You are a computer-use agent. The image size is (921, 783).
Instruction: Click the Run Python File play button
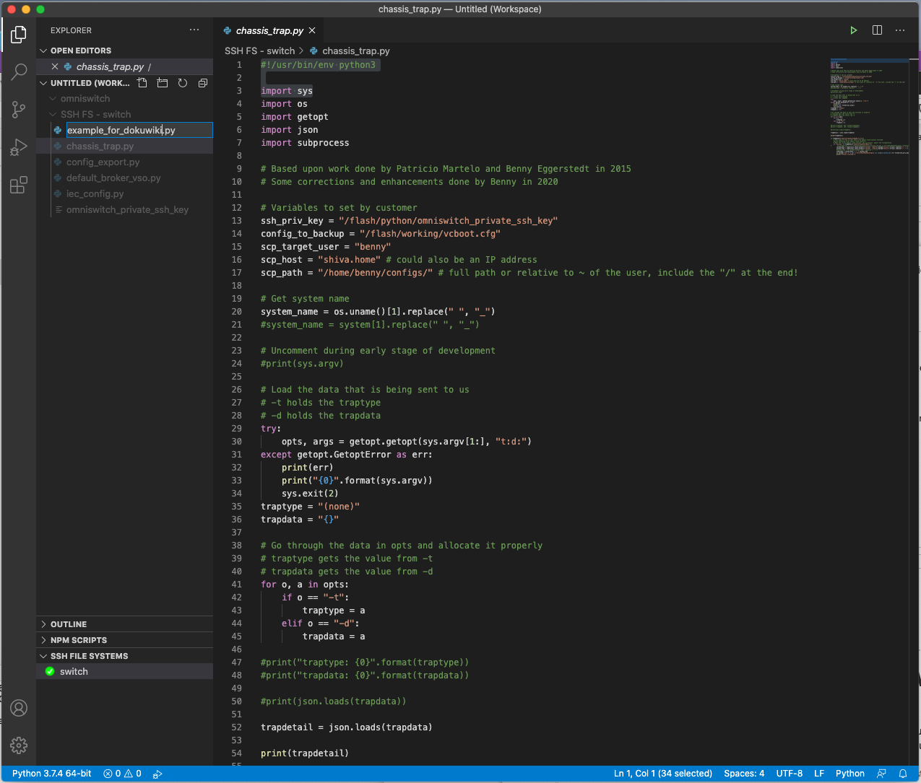point(853,30)
